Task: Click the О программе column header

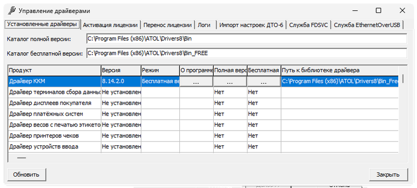Action: click(197, 70)
